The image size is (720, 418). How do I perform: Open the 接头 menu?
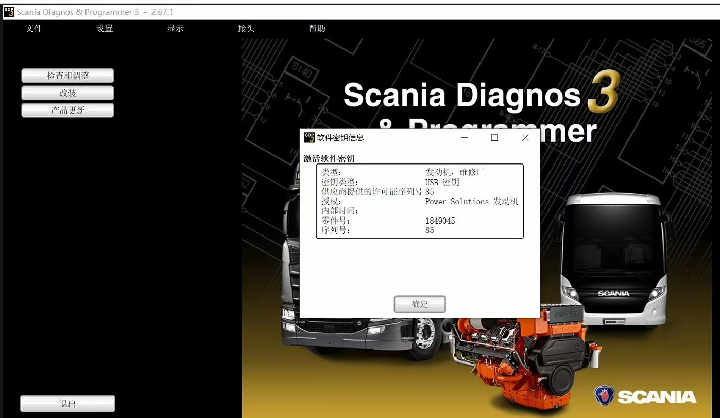tap(246, 29)
